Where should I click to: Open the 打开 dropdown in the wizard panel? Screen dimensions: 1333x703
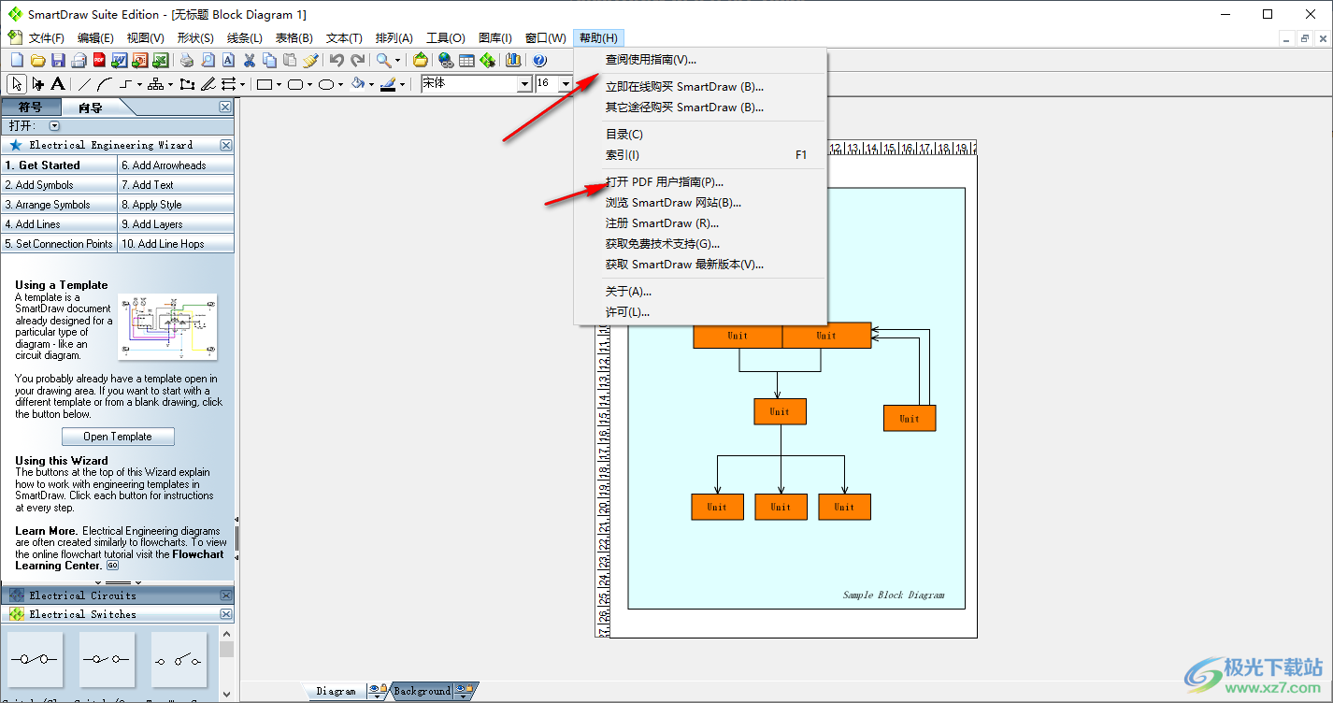pos(54,125)
